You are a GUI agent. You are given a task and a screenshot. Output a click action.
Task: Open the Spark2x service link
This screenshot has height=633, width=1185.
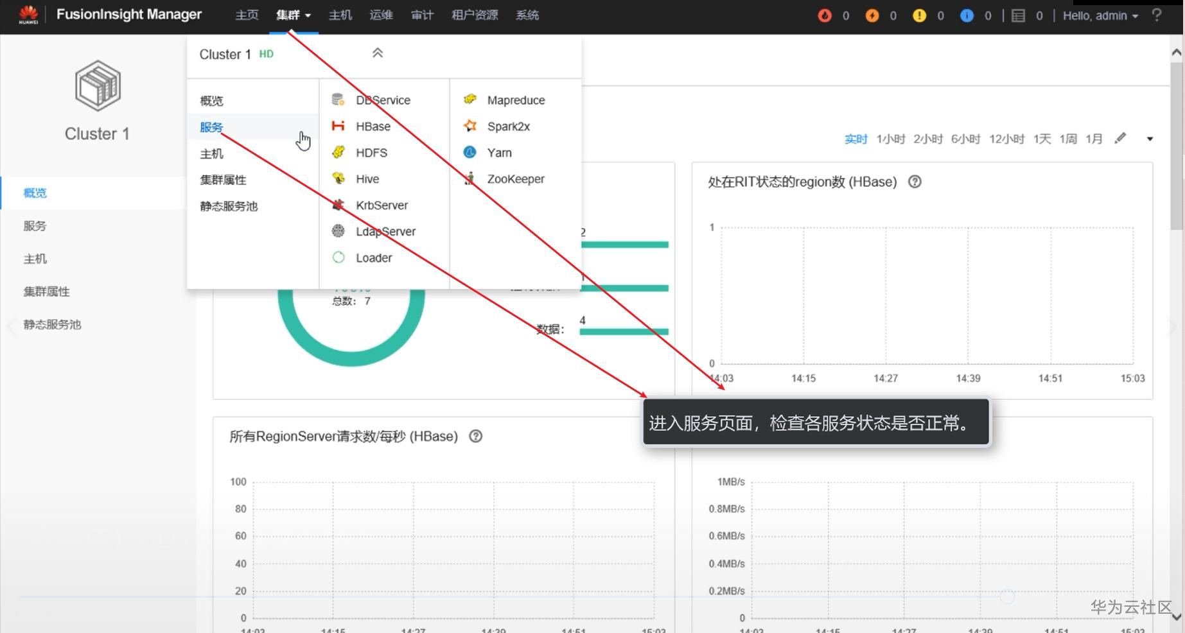coord(509,126)
